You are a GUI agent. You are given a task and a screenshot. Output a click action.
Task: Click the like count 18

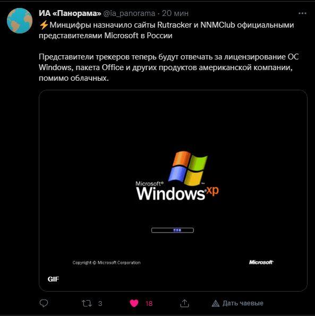point(149,303)
